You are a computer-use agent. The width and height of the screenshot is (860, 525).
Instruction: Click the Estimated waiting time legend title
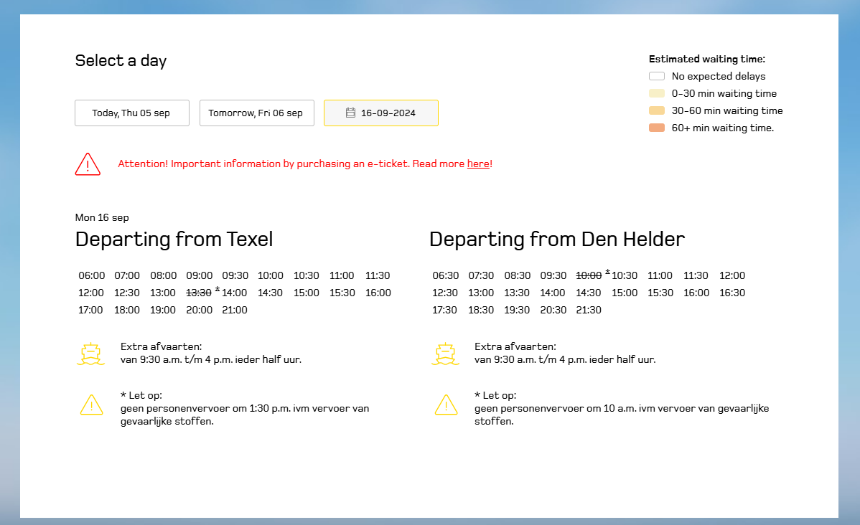[x=707, y=60]
